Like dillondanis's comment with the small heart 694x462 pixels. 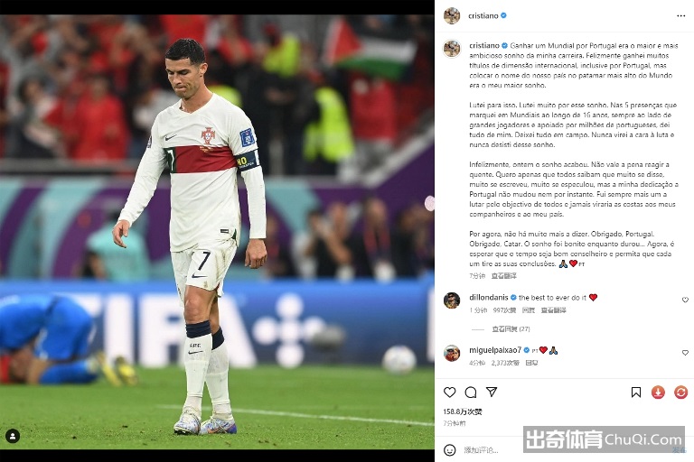pyautogui.click(x=685, y=300)
